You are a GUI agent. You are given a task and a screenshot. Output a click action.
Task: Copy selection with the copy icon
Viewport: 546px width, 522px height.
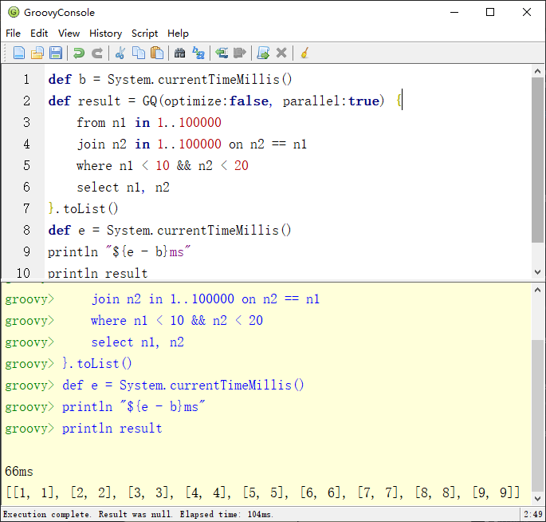(139, 53)
